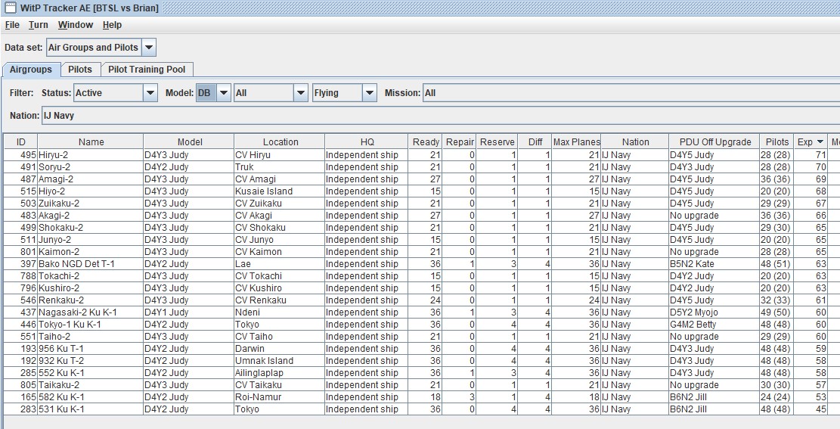Click the Java window icon in title bar
The image size is (840, 429).
coord(9,8)
